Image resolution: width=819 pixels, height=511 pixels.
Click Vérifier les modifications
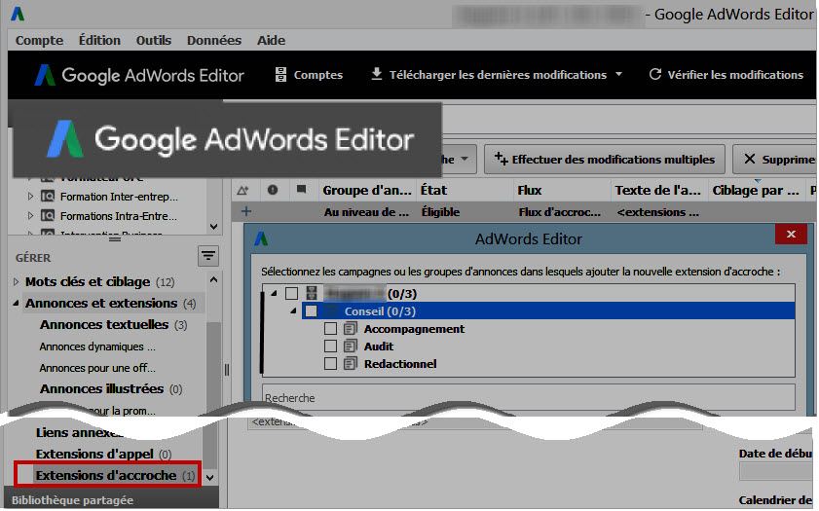coord(726,75)
